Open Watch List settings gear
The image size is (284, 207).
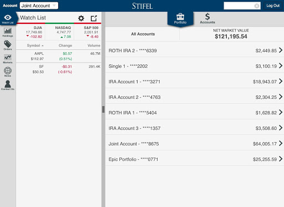[x=81, y=18]
